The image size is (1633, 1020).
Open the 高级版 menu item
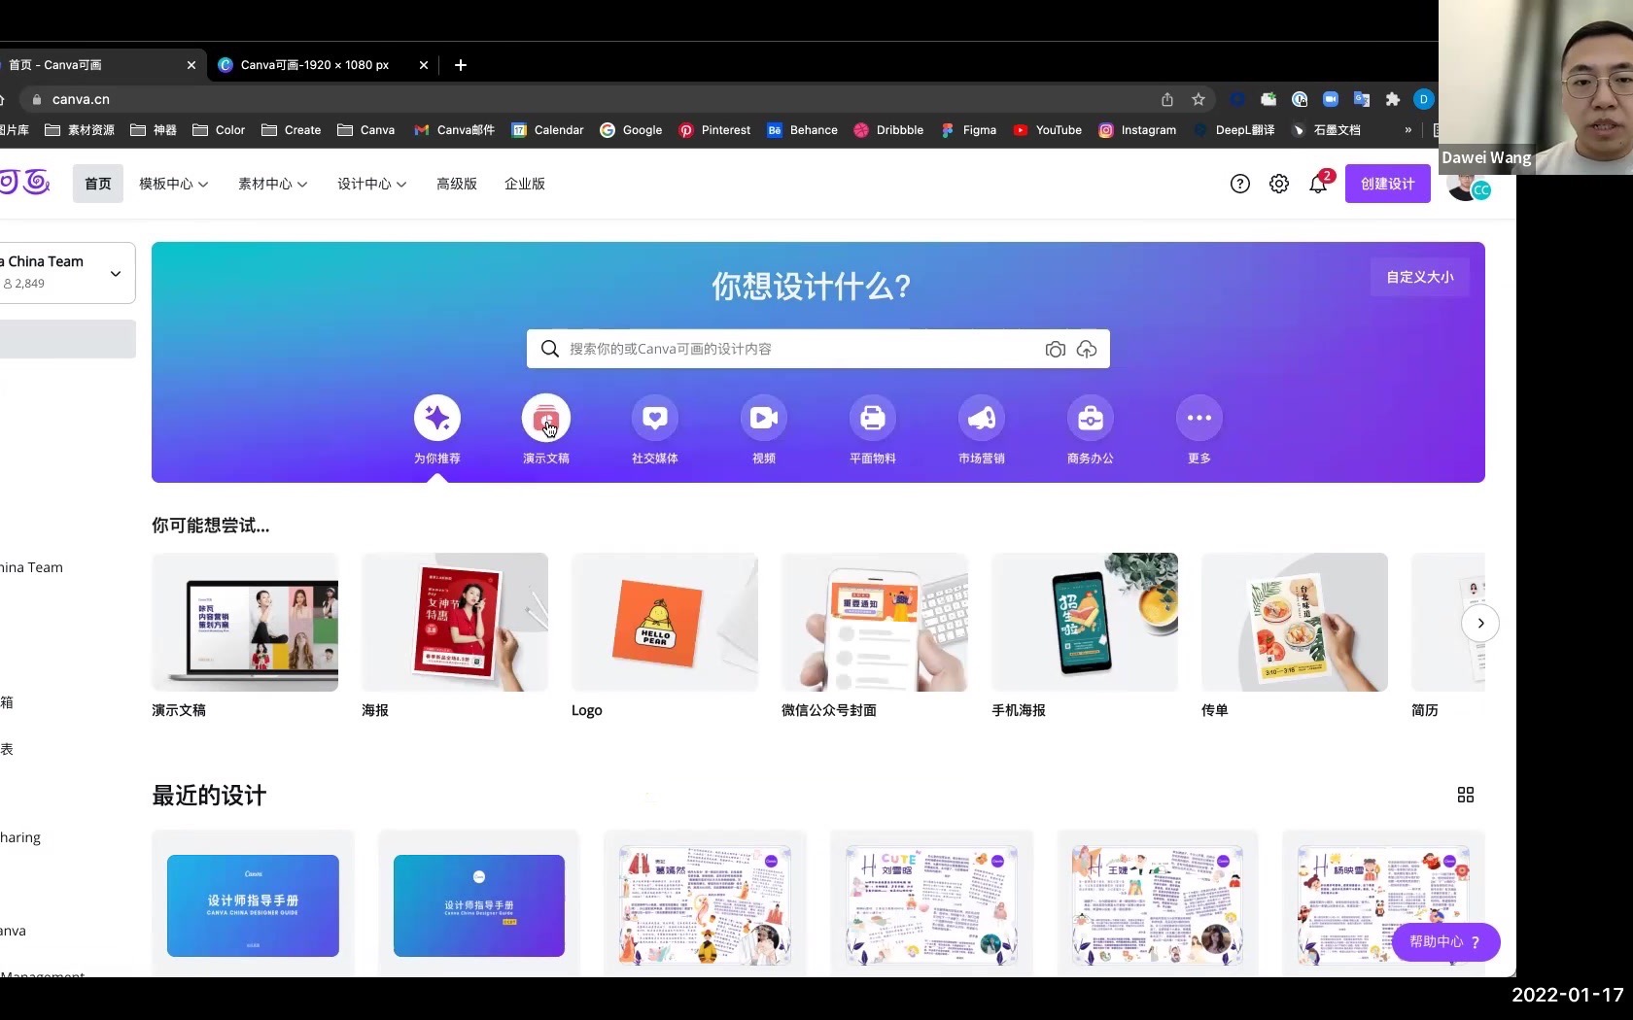(x=457, y=184)
